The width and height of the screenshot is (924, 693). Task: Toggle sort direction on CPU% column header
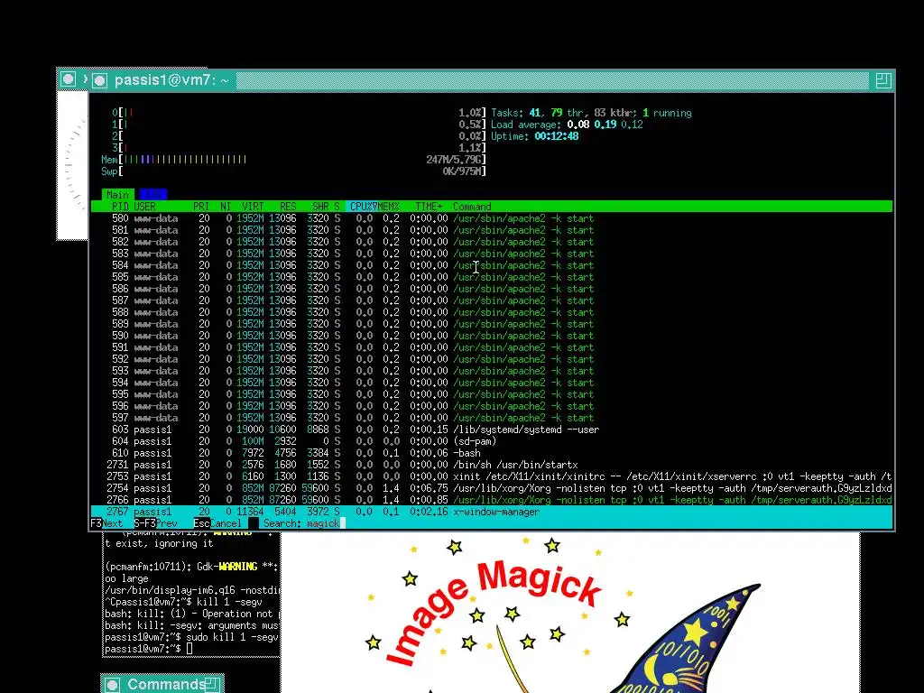363,207
